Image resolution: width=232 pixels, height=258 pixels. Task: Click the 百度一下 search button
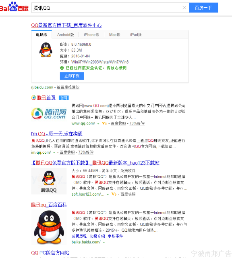(x=203, y=8)
